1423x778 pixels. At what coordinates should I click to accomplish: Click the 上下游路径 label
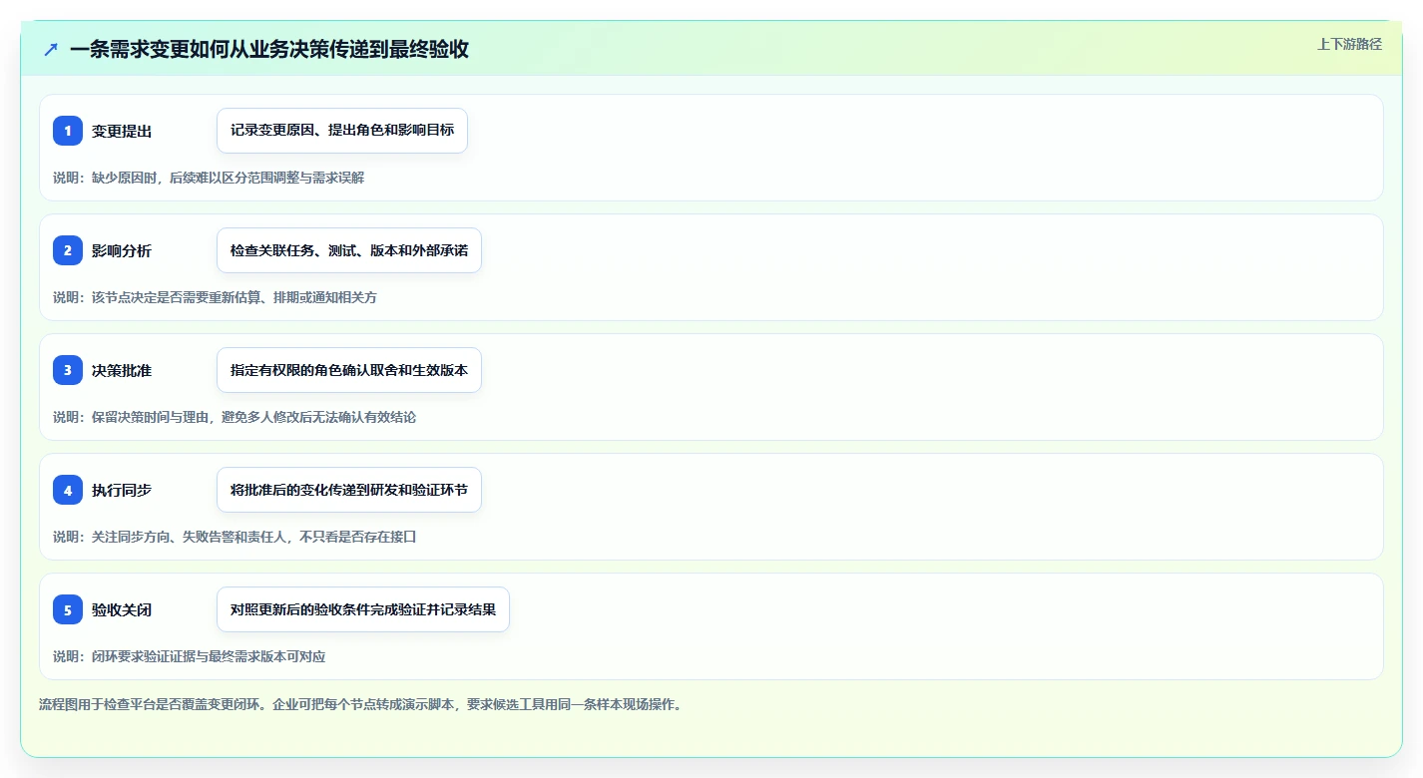pyautogui.click(x=1349, y=44)
